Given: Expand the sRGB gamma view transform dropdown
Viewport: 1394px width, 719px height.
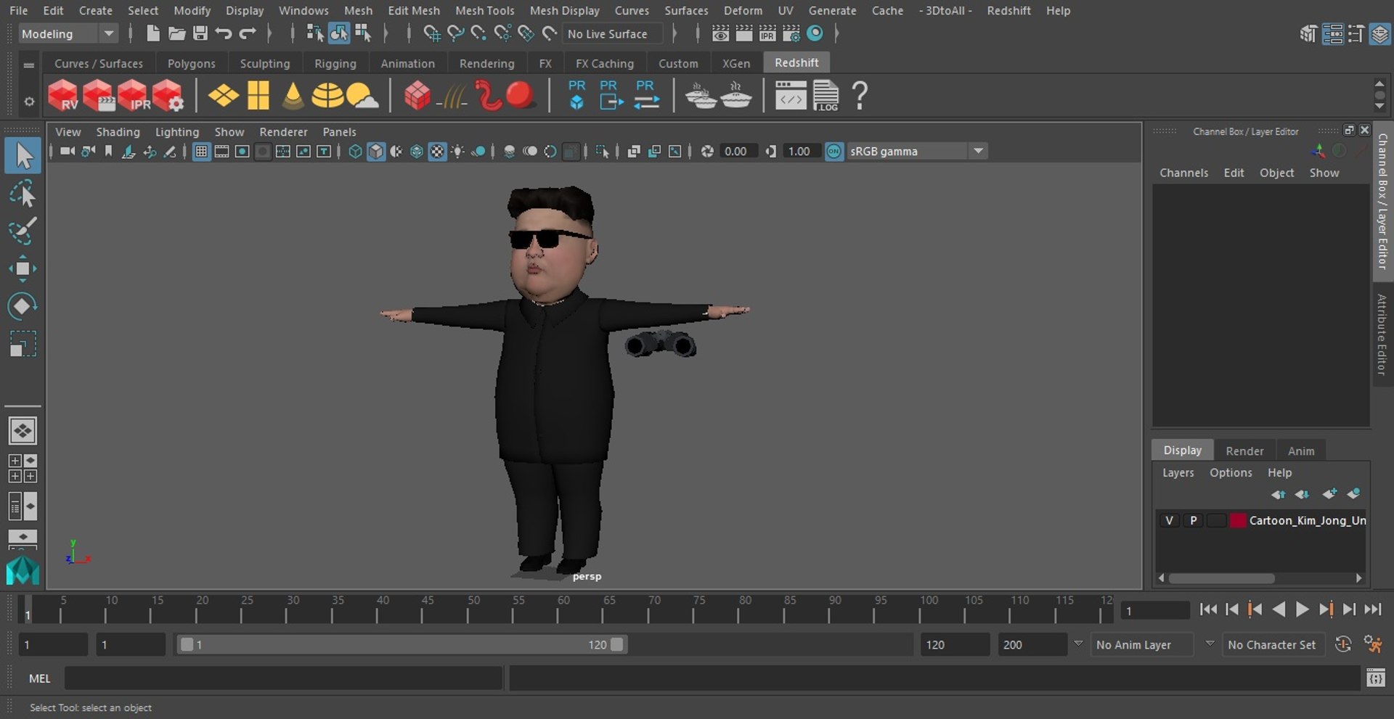Looking at the screenshot, I should [x=978, y=151].
